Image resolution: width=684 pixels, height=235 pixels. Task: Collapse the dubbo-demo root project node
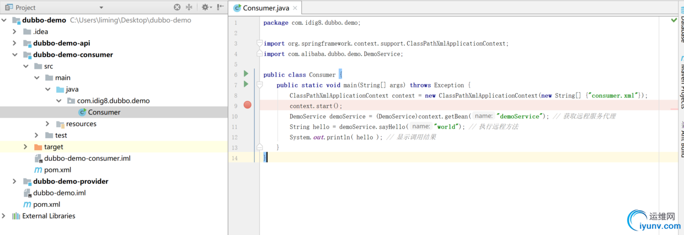(4, 20)
